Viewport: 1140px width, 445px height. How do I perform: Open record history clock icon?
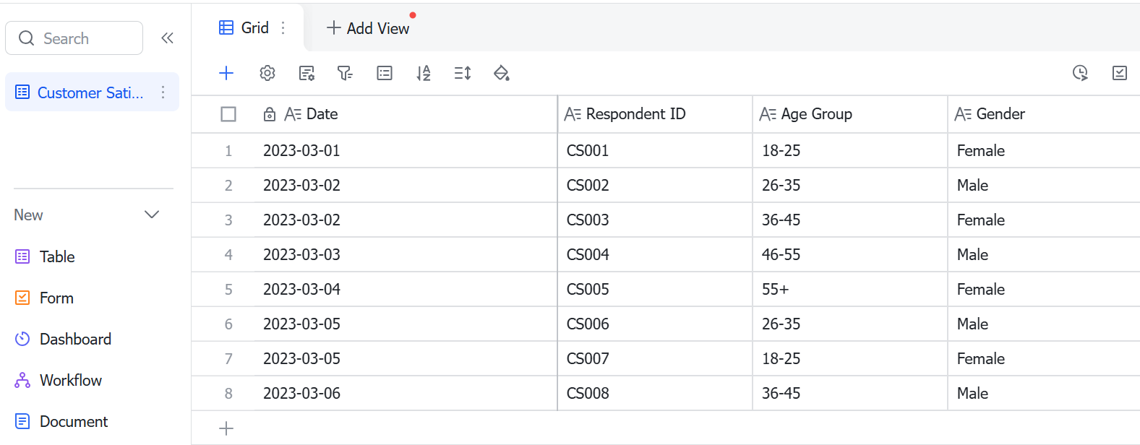coord(1080,73)
